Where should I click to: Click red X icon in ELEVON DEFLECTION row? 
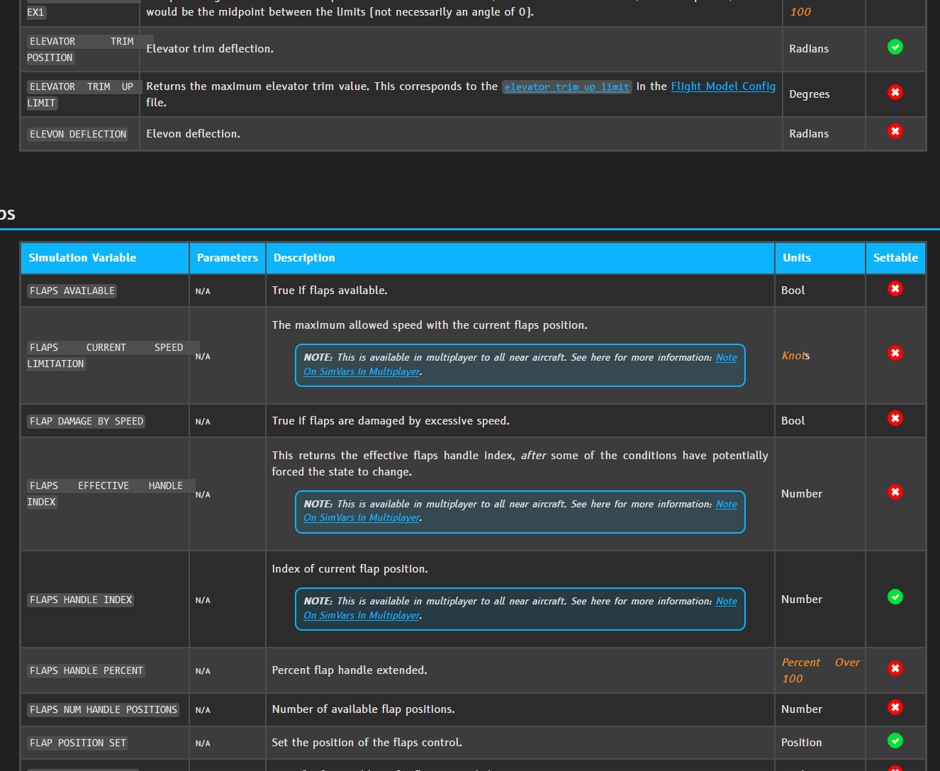pyautogui.click(x=895, y=131)
